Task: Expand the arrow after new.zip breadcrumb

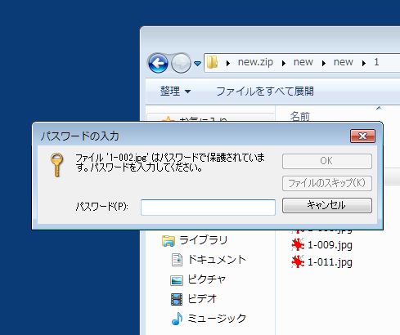Action: pyautogui.click(x=284, y=63)
